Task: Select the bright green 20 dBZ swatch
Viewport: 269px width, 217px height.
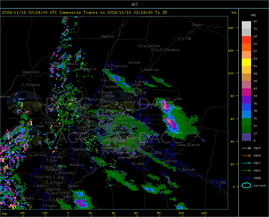Action: tap(246, 122)
